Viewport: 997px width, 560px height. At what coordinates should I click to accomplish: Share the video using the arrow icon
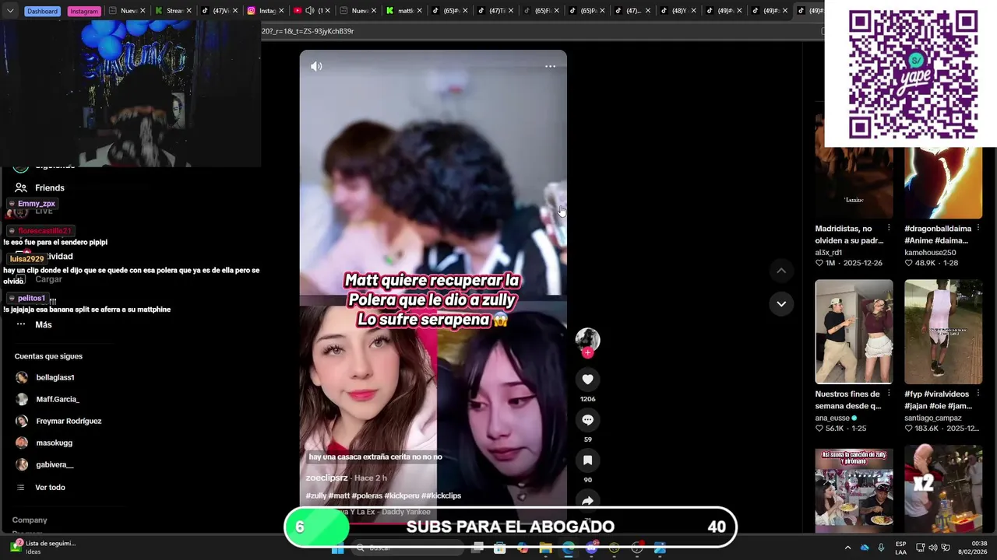pyautogui.click(x=587, y=500)
